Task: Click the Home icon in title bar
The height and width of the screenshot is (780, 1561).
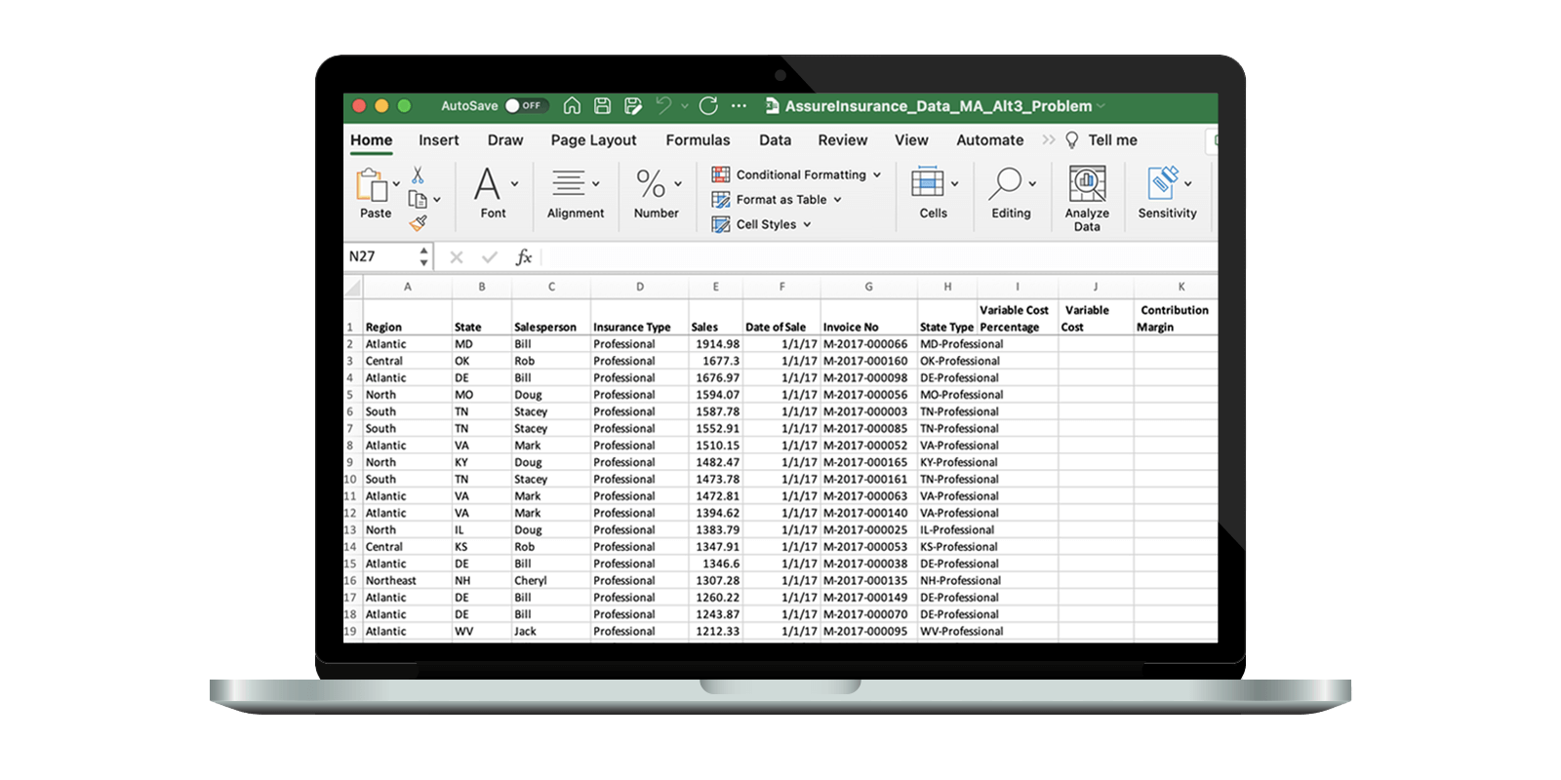Action: [x=573, y=106]
